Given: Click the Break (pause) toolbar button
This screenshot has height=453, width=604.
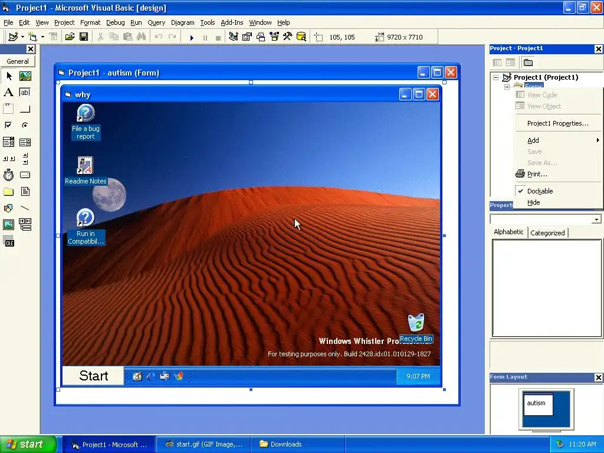Looking at the screenshot, I should [205, 37].
